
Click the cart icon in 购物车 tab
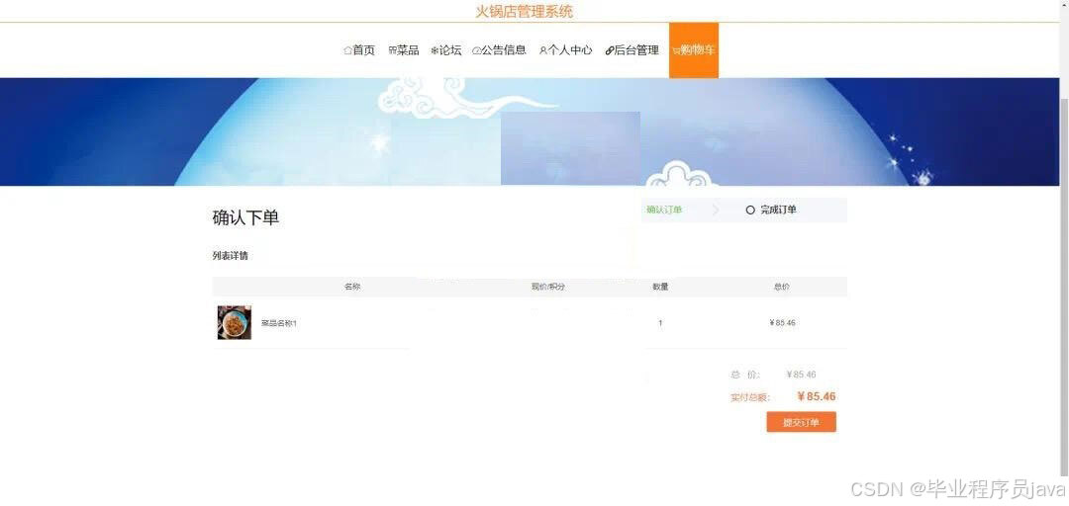click(676, 50)
